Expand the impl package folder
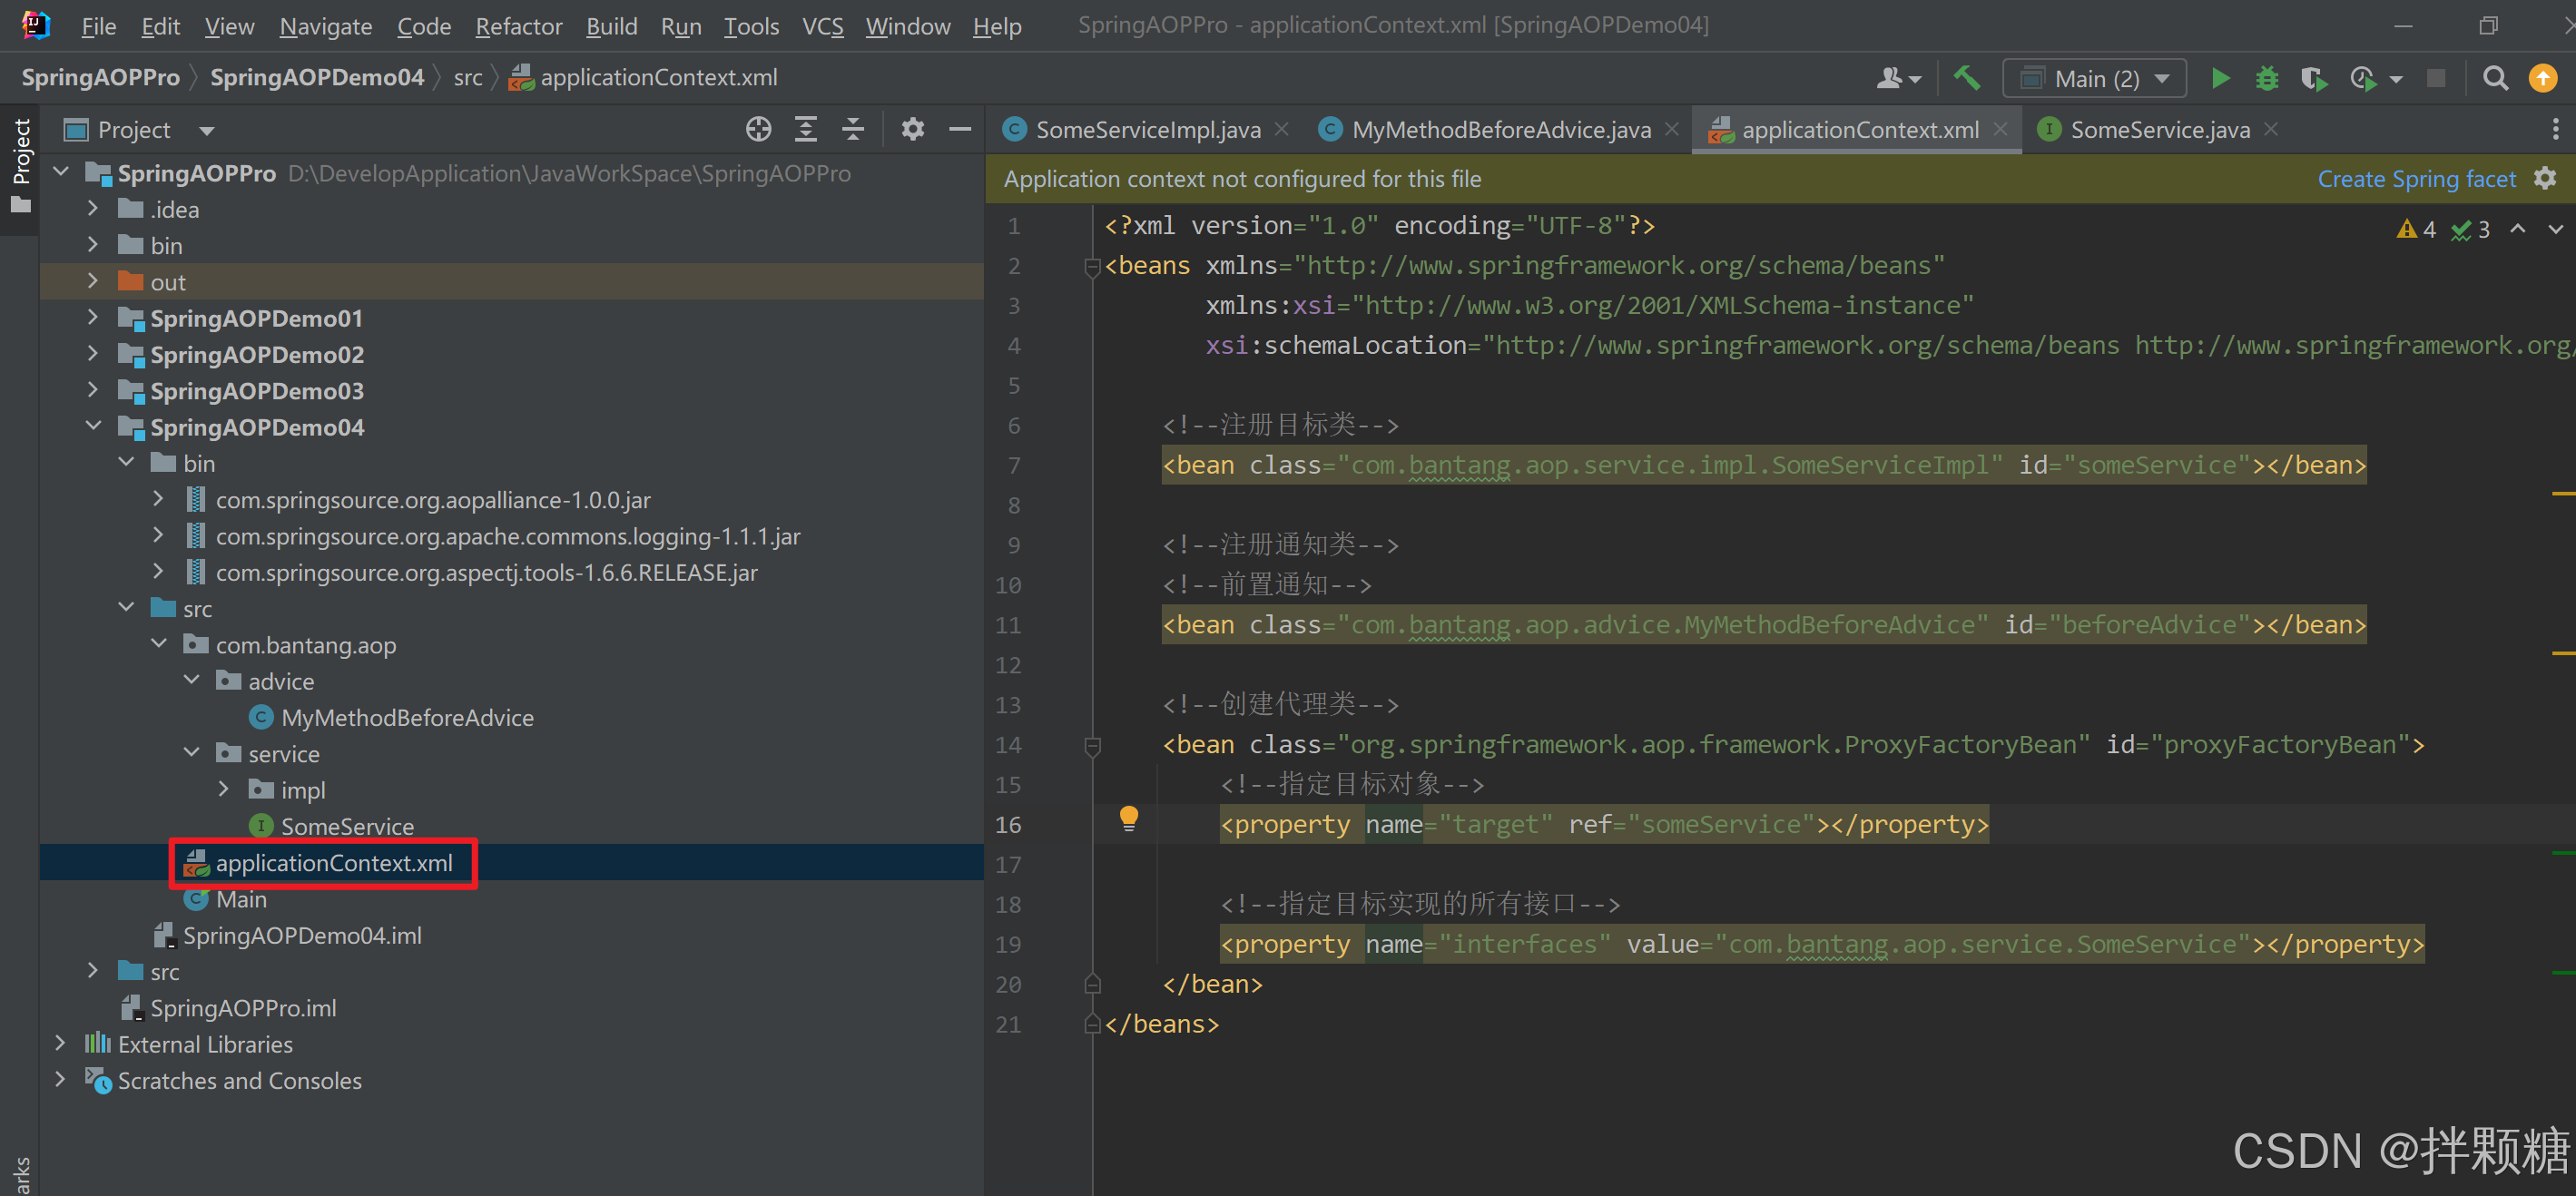Viewport: 2576px width, 1196px height. point(224,790)
